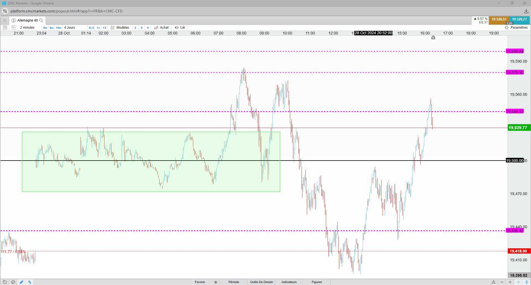Open the Outils De Dessin menu
This screenshot has width=531, height=285.
(261, 282)
